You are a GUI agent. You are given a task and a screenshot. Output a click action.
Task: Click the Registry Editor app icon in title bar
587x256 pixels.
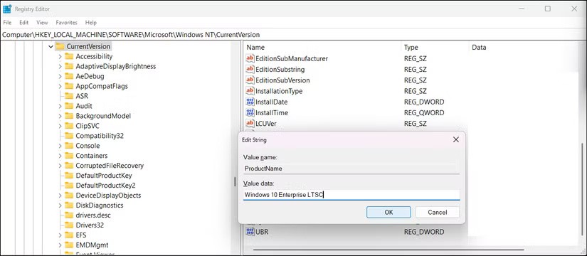[x=7, y=9]
